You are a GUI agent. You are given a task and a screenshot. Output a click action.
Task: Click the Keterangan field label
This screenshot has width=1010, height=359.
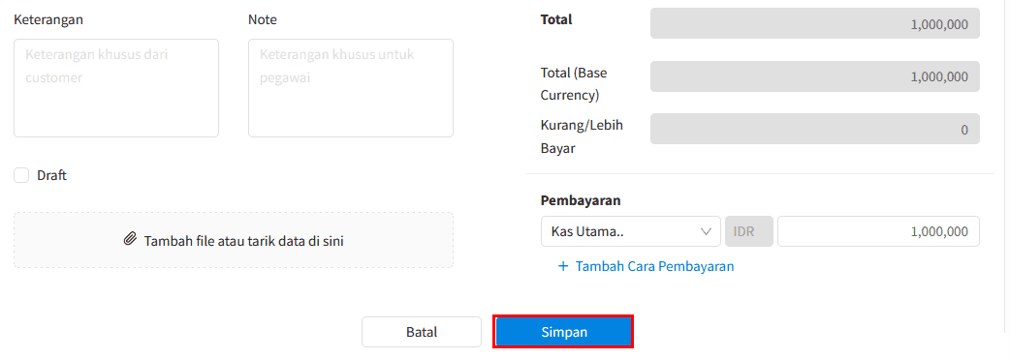tap(48, 20)
